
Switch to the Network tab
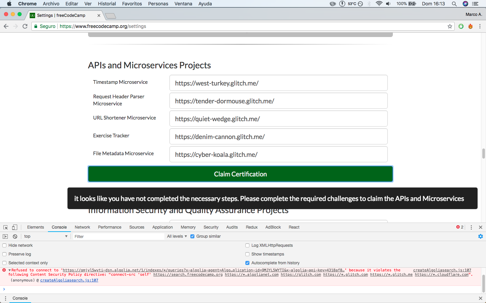tap(82, 227)
